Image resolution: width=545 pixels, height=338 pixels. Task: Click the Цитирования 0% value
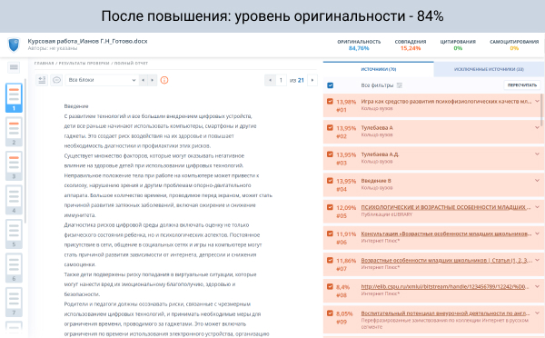tap(458, 48)
